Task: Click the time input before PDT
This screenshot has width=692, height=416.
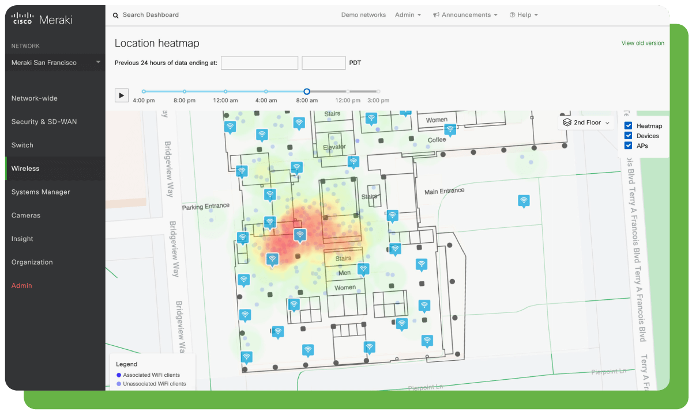Action: 324,63
